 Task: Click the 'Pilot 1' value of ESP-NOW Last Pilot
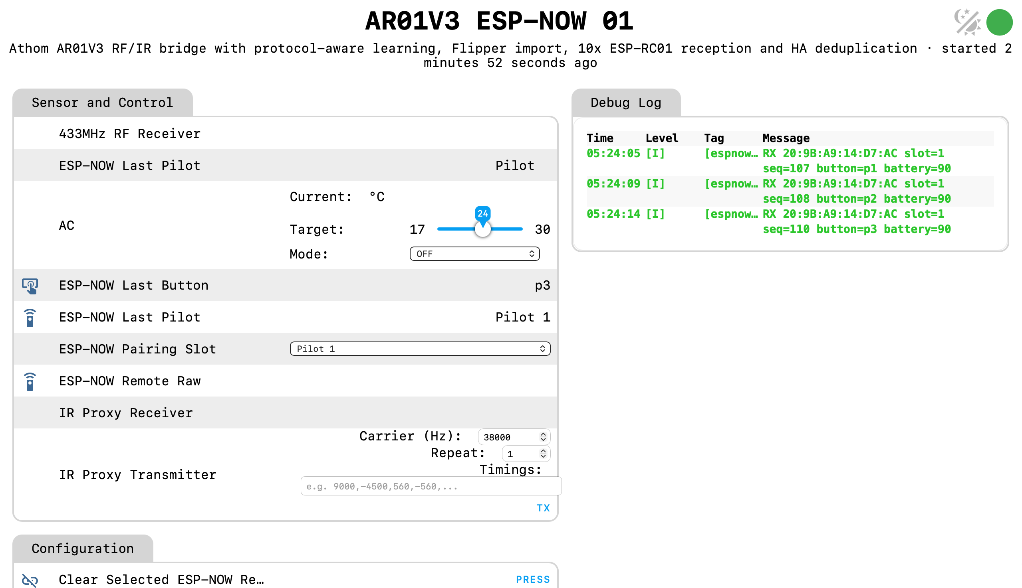(523, 317)
